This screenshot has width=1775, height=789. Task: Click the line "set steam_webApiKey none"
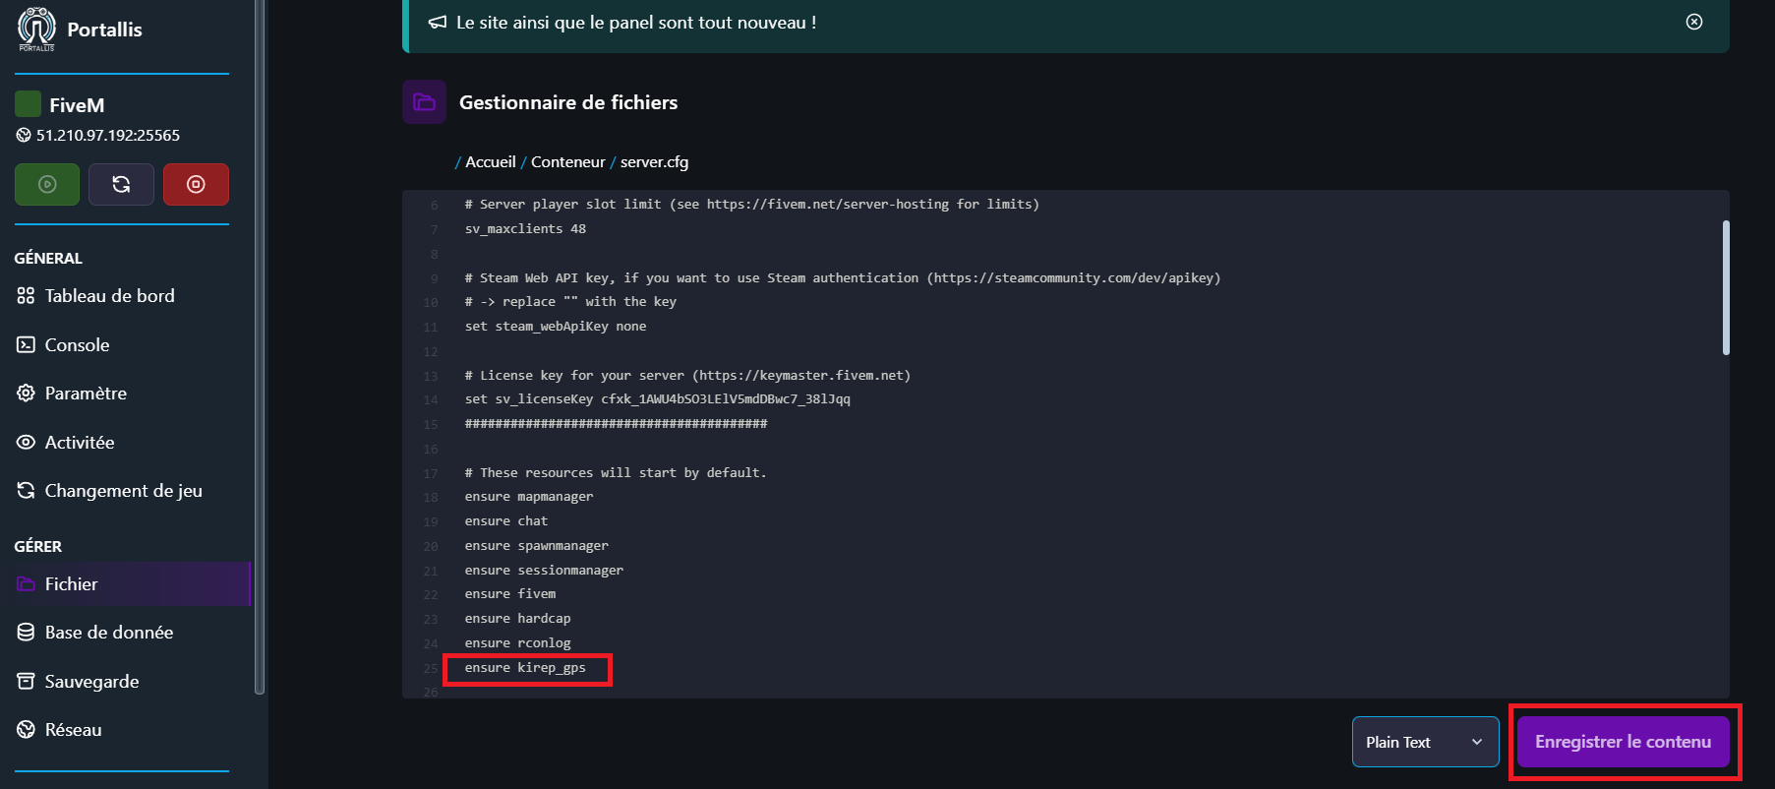[556, 327]
